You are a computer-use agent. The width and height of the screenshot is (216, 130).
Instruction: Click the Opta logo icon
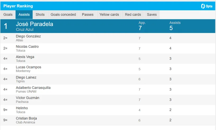[x=203, y=6]
